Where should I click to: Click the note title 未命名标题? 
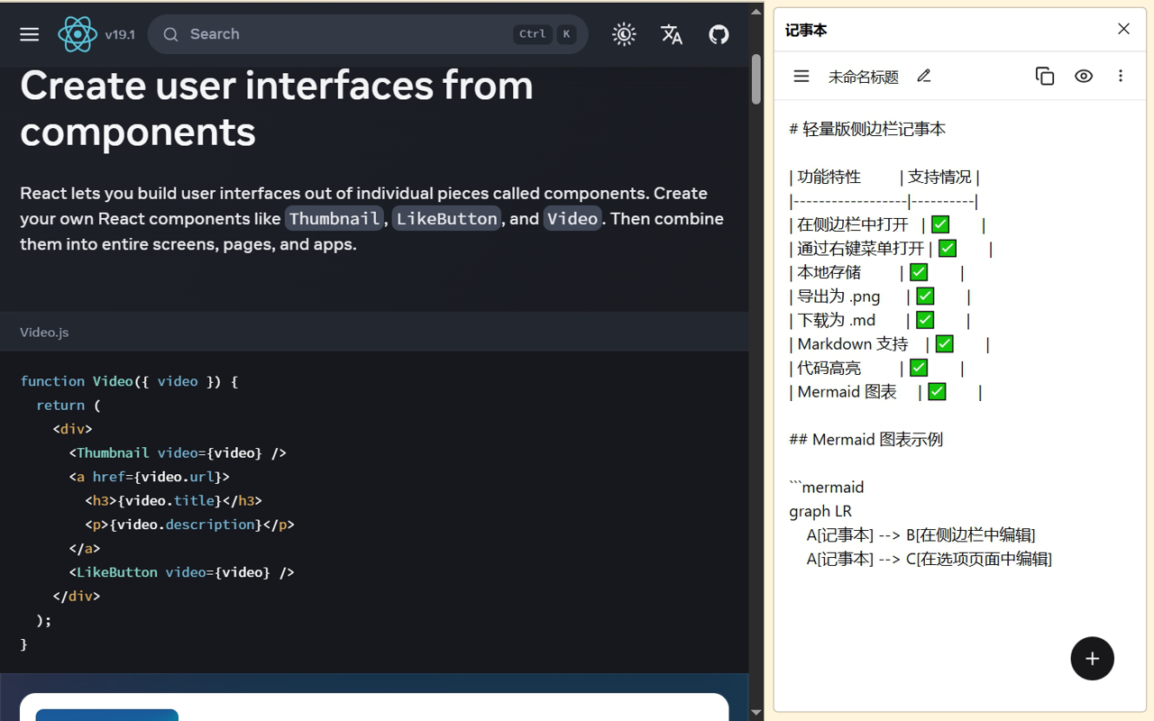tap(864, 78)
